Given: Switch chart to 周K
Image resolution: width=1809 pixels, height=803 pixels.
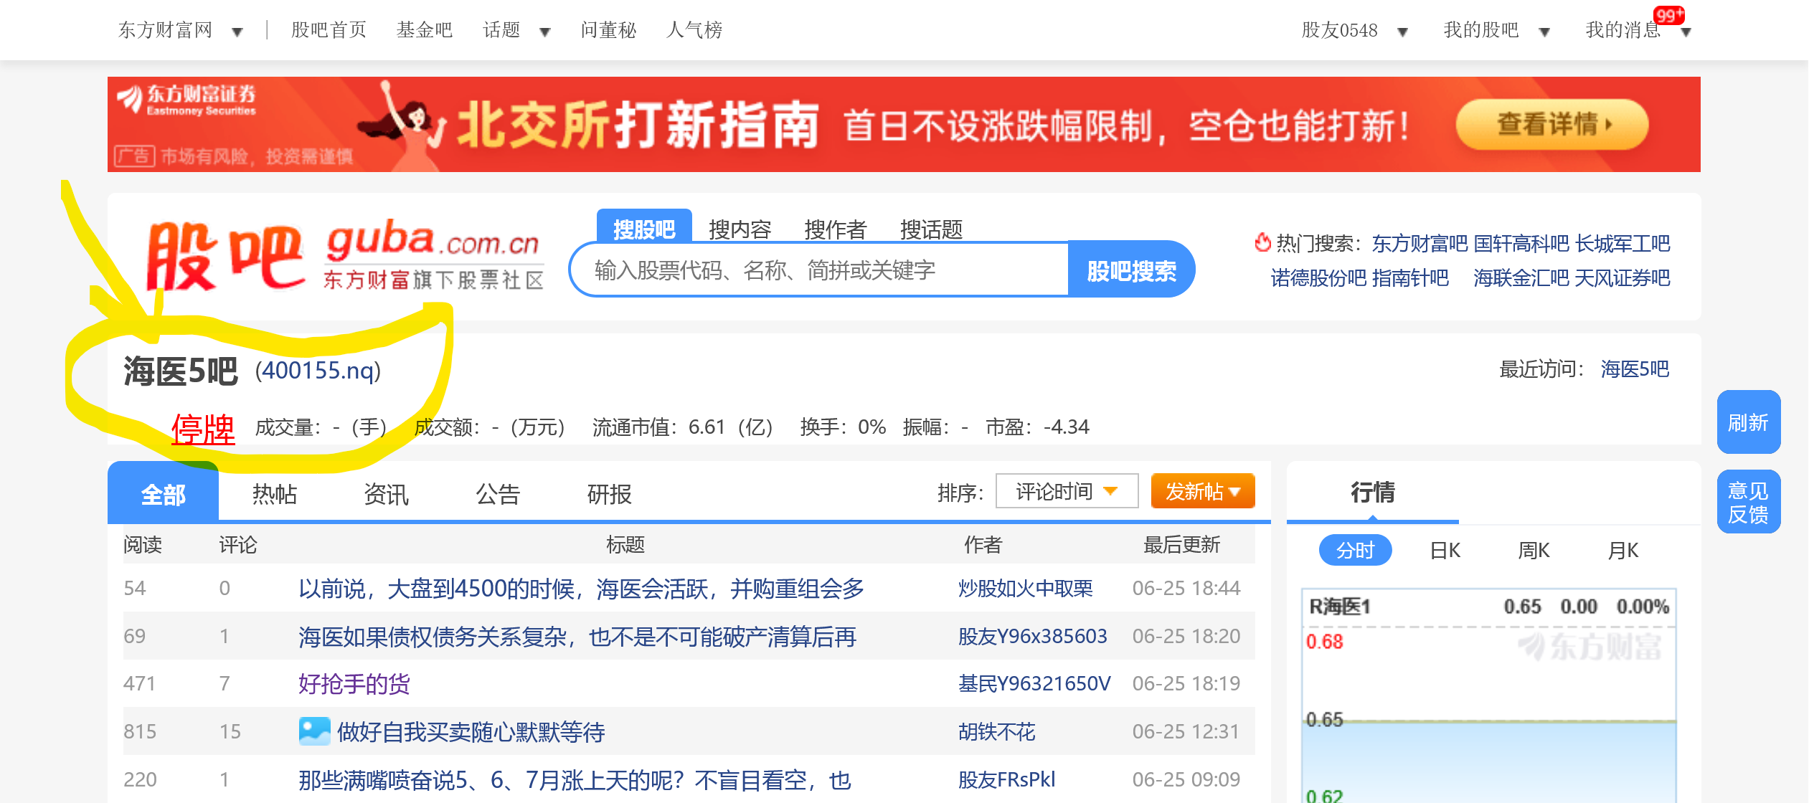Looking at the screenshot, I should (1534, 551).
